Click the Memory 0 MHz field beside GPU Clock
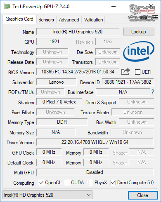161x202 pixels. (x=96, y=152)
